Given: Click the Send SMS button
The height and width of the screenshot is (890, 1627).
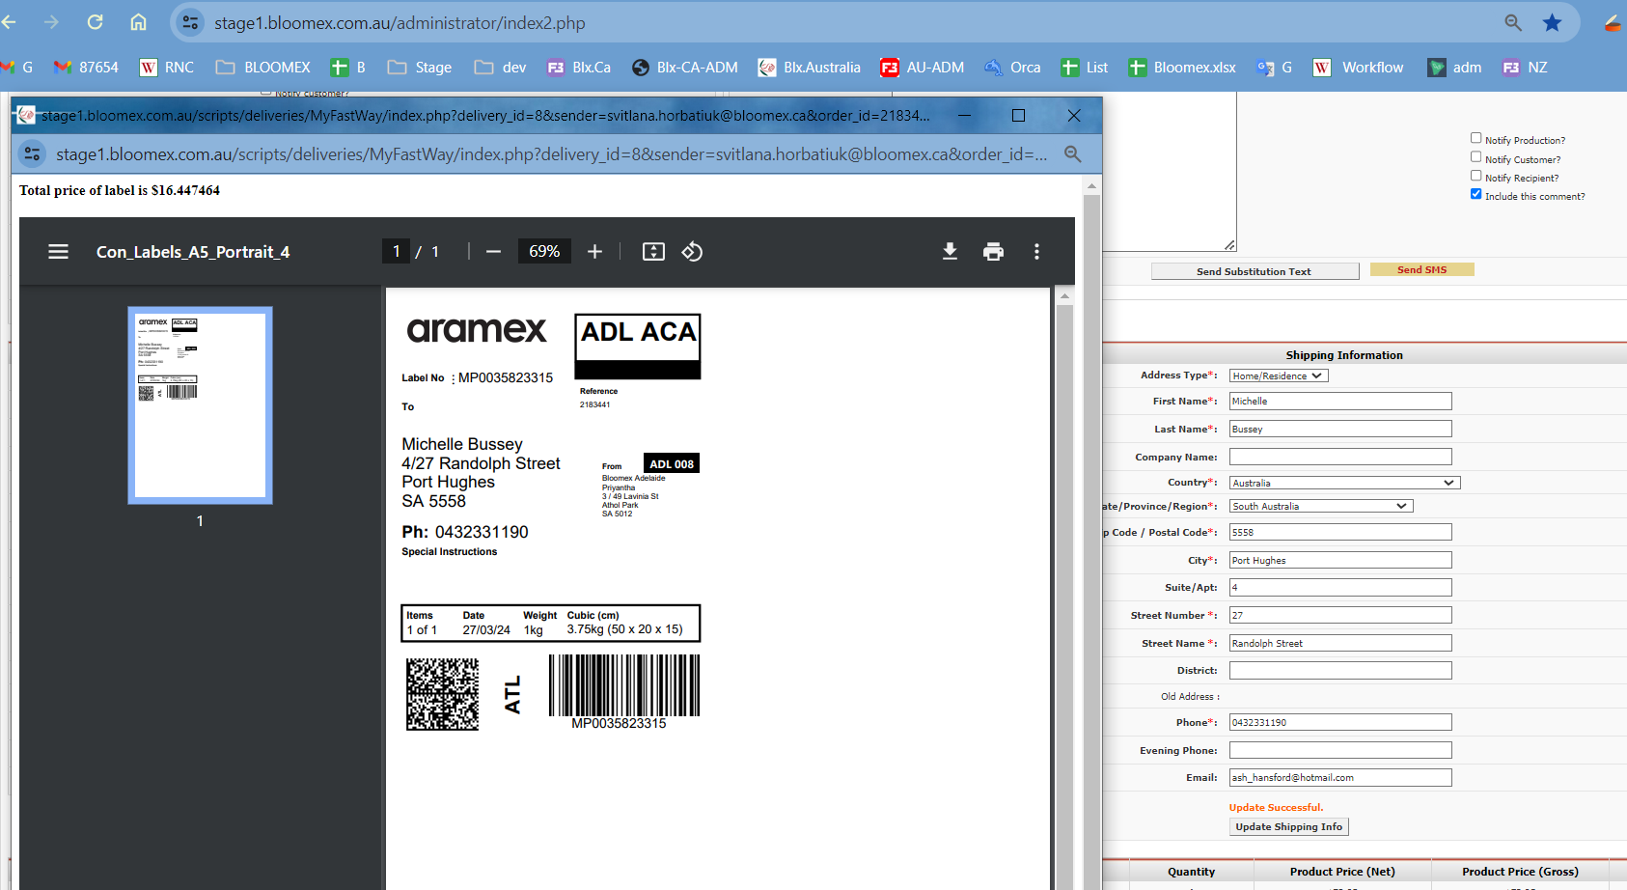Looking at the screenshot, I should coord(1421,270).
